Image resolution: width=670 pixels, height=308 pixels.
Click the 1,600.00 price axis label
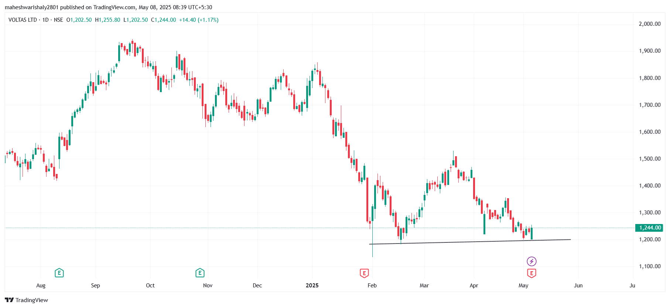tap(650, 132)
